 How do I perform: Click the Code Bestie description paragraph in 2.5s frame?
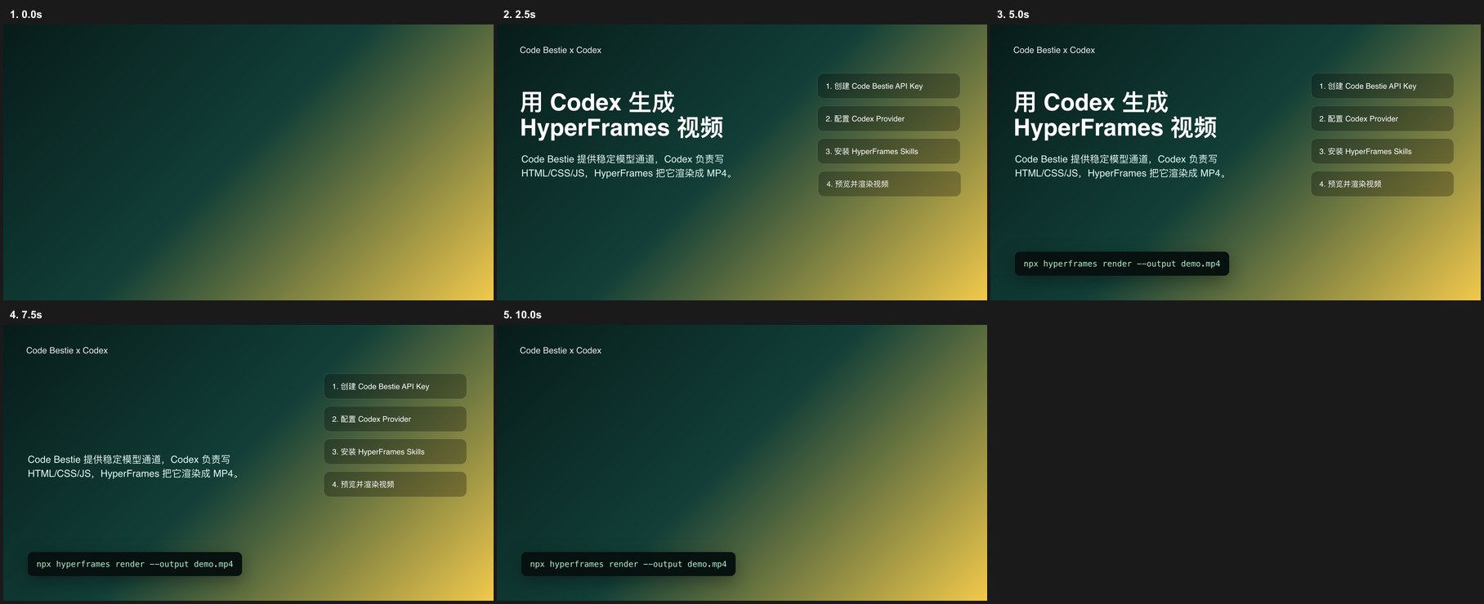point(628,167)
